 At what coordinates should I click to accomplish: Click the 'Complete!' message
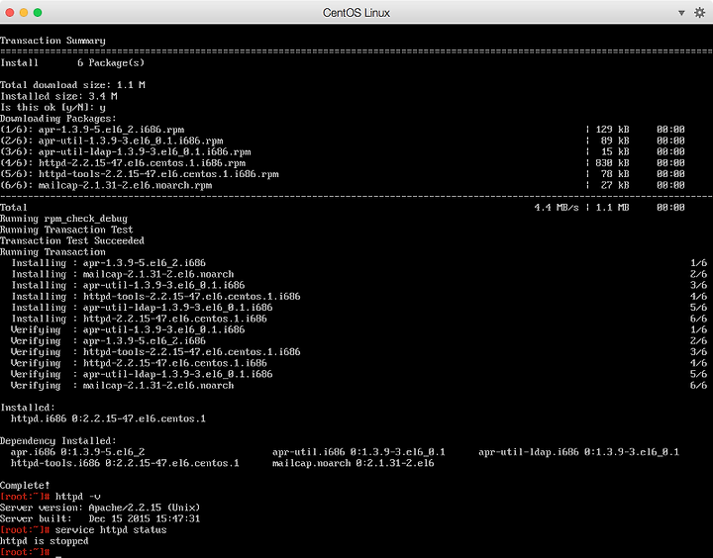(25, 486)
